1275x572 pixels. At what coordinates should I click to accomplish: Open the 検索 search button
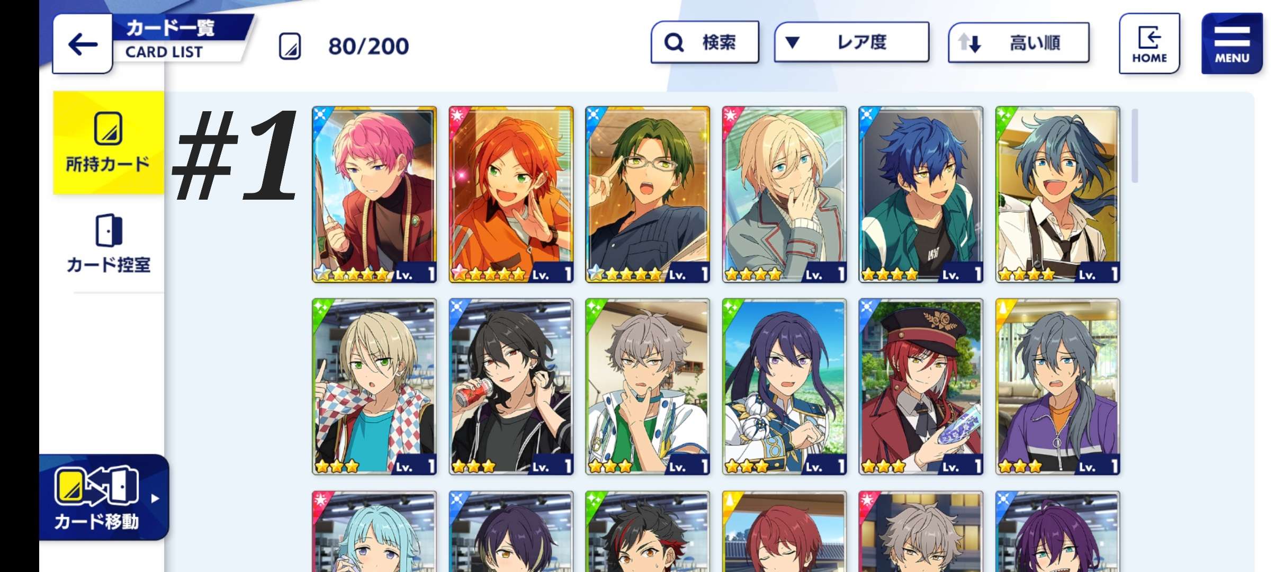tap(705, 42)
